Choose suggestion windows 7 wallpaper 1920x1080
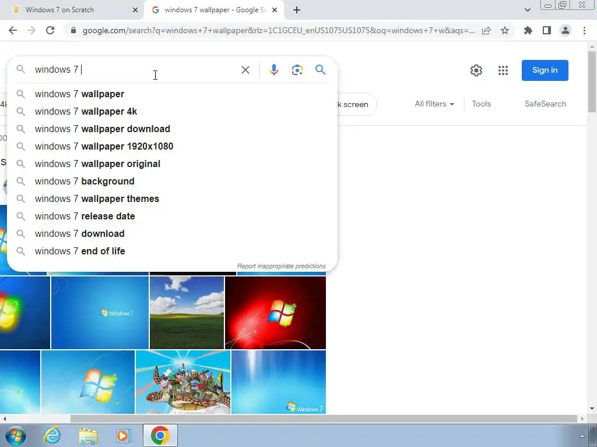 (172, 146)
